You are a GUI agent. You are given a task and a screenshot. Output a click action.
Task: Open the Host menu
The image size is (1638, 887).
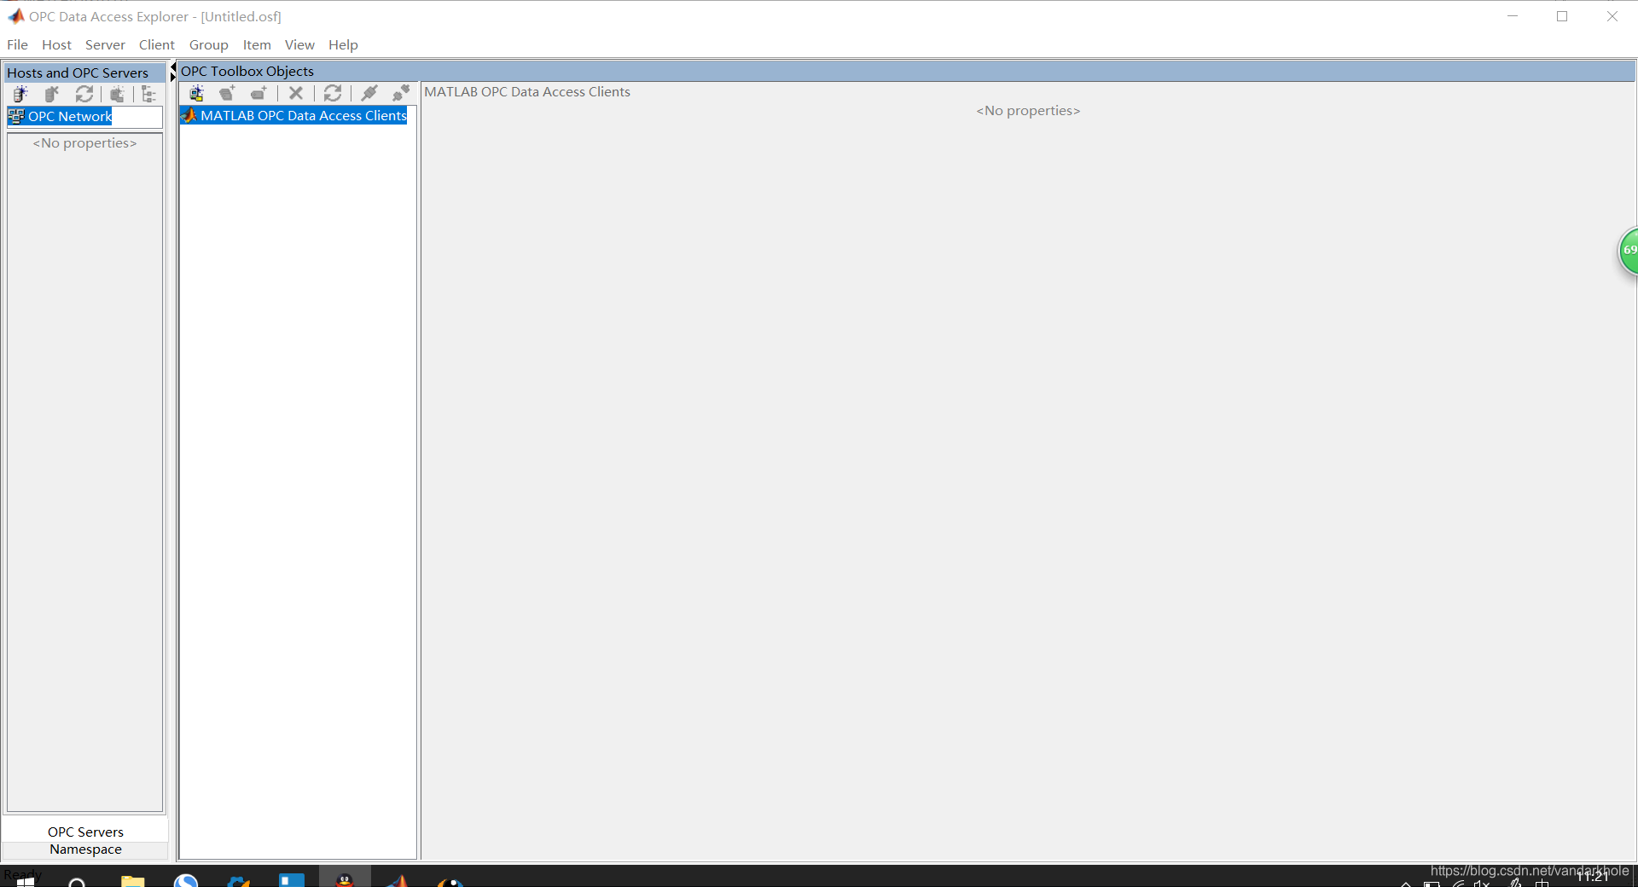point(56,45)
